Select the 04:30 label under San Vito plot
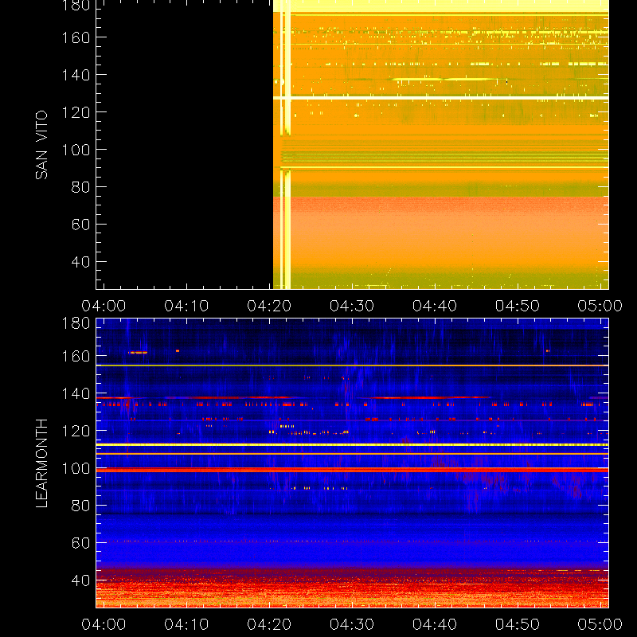The height and width of the screenshot is (637, 637). click(352, 306)
